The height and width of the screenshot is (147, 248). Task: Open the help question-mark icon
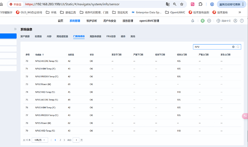242,21
